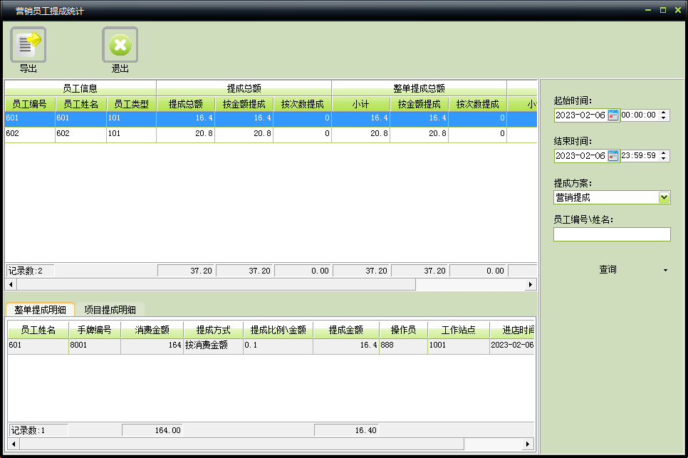This screenshot has width=688, height=458.
Task: Click the 888 操作员 cell
Action: (403, 345)
